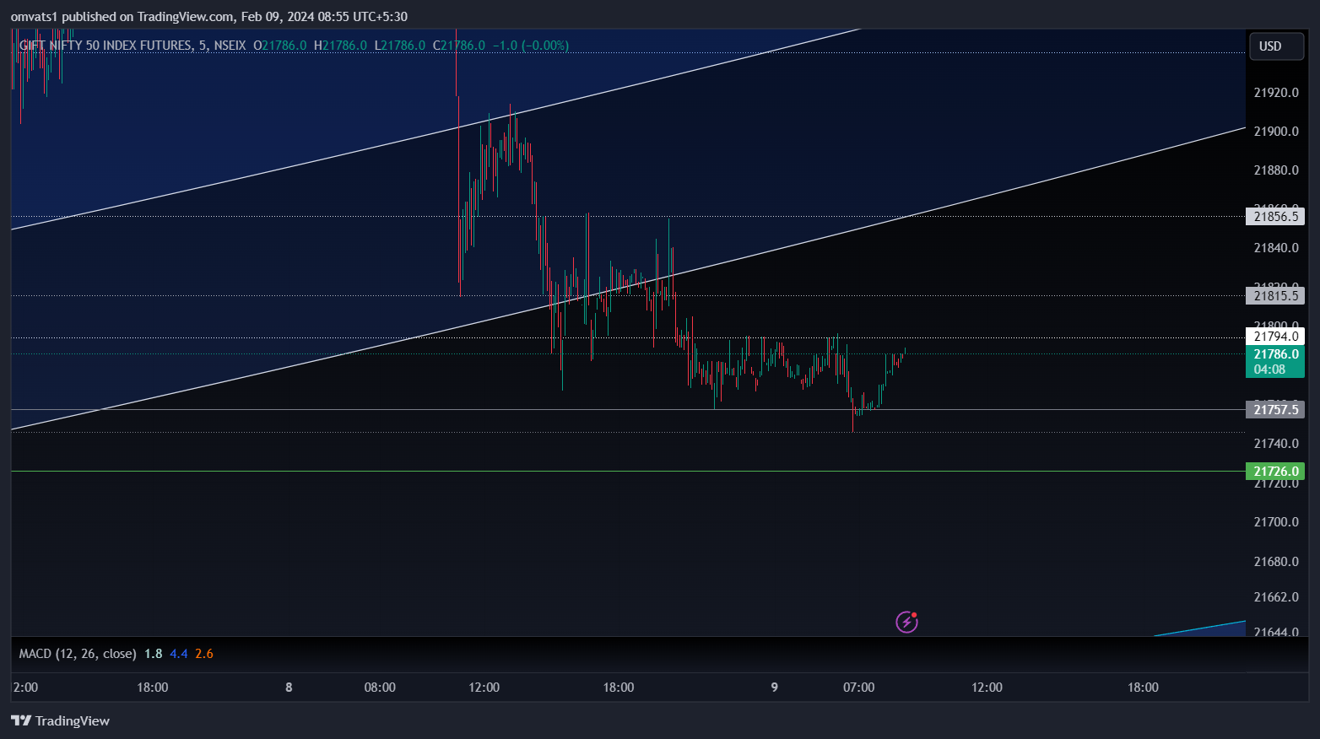Screen dimensions: 1320x739
Task: Click the 21680.0 price scale tick
Action: point(1276,562)
